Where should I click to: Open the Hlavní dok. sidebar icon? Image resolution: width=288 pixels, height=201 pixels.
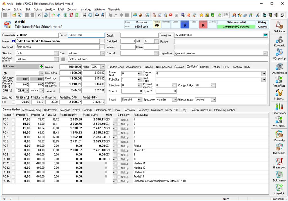279,162
